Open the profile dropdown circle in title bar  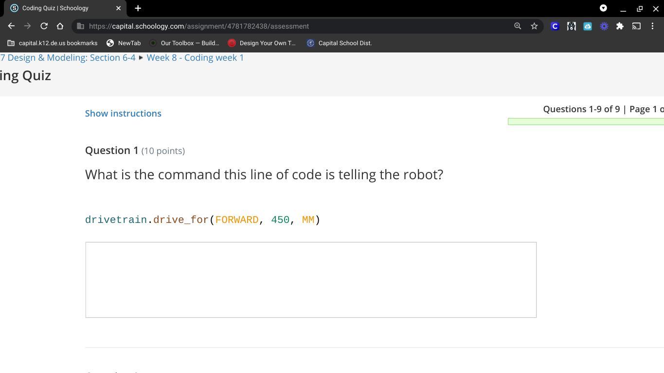[x=603, y=8]
